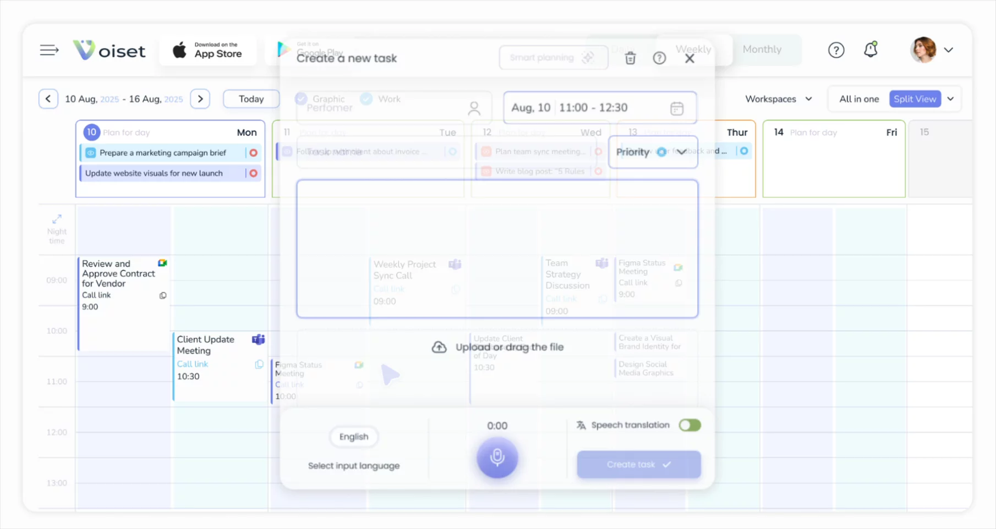Jump to Today in the calendar
The width and height of the screenshot is (996, 529).
251,98
